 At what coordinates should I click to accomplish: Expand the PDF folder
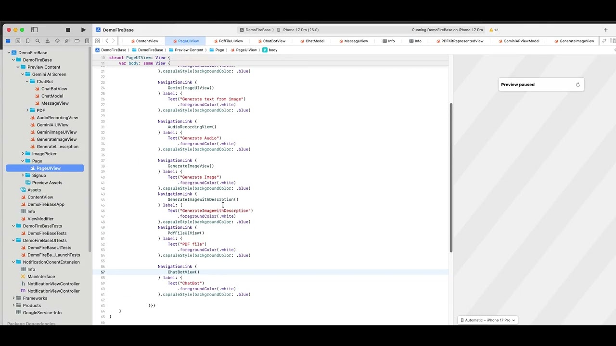[27, 111]
